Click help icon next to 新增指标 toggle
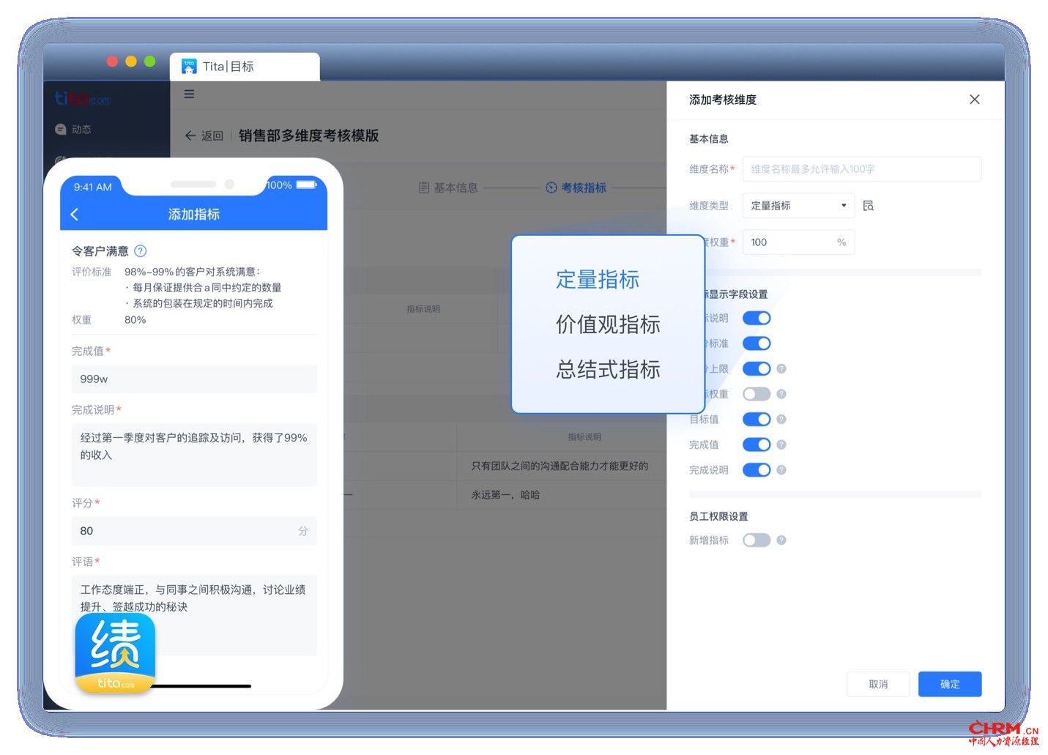The image size is (1048, 755). click(x=781, y=540)
